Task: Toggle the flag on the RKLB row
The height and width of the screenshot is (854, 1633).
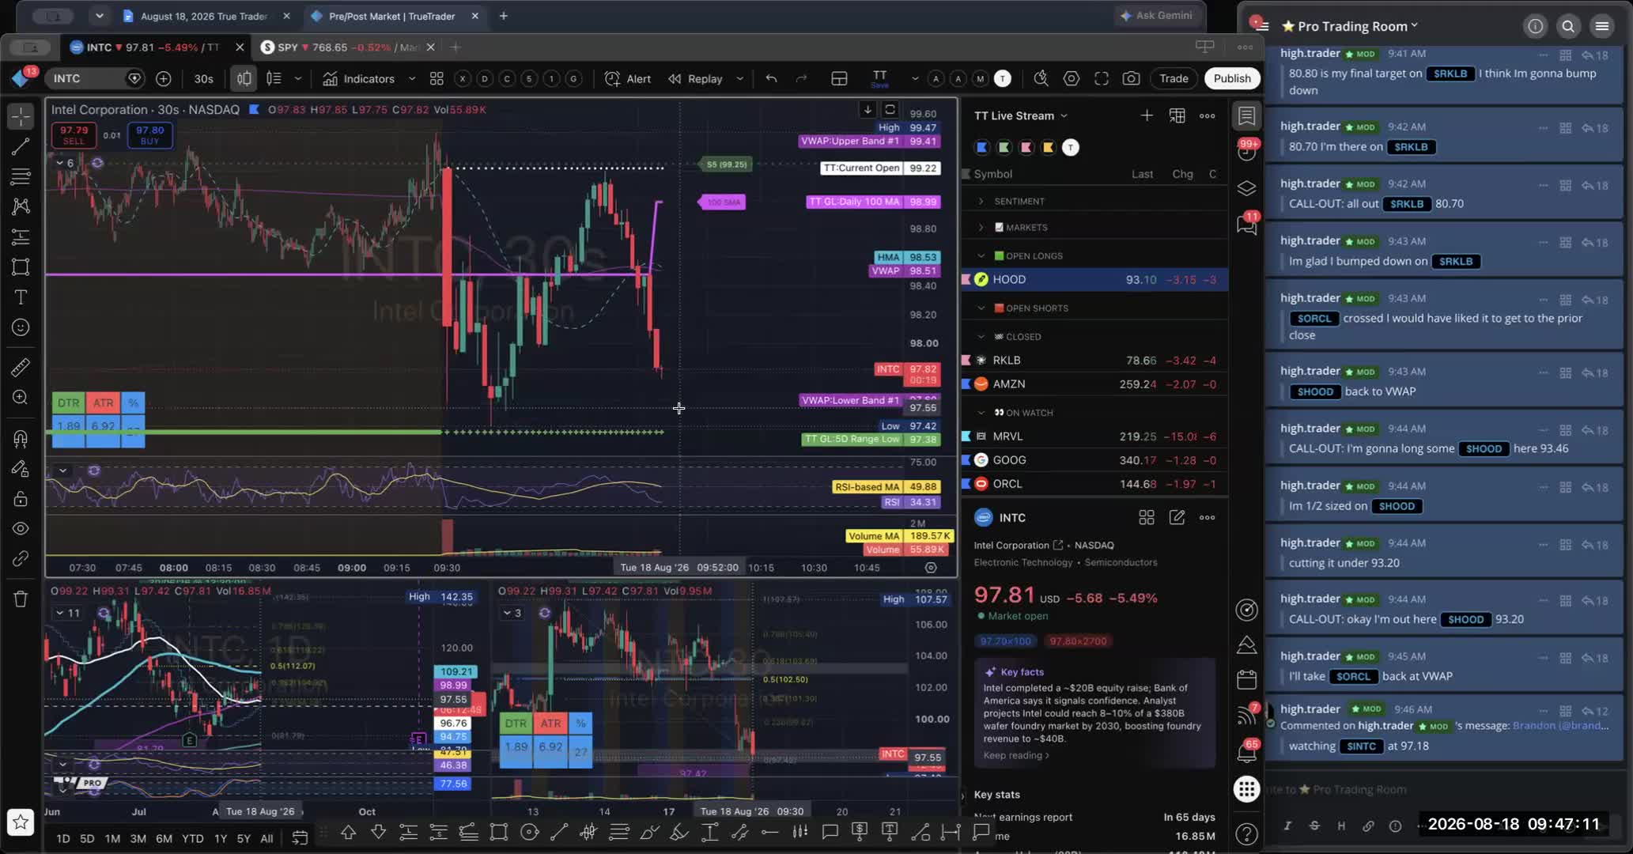Action: (x=966, y=360)
